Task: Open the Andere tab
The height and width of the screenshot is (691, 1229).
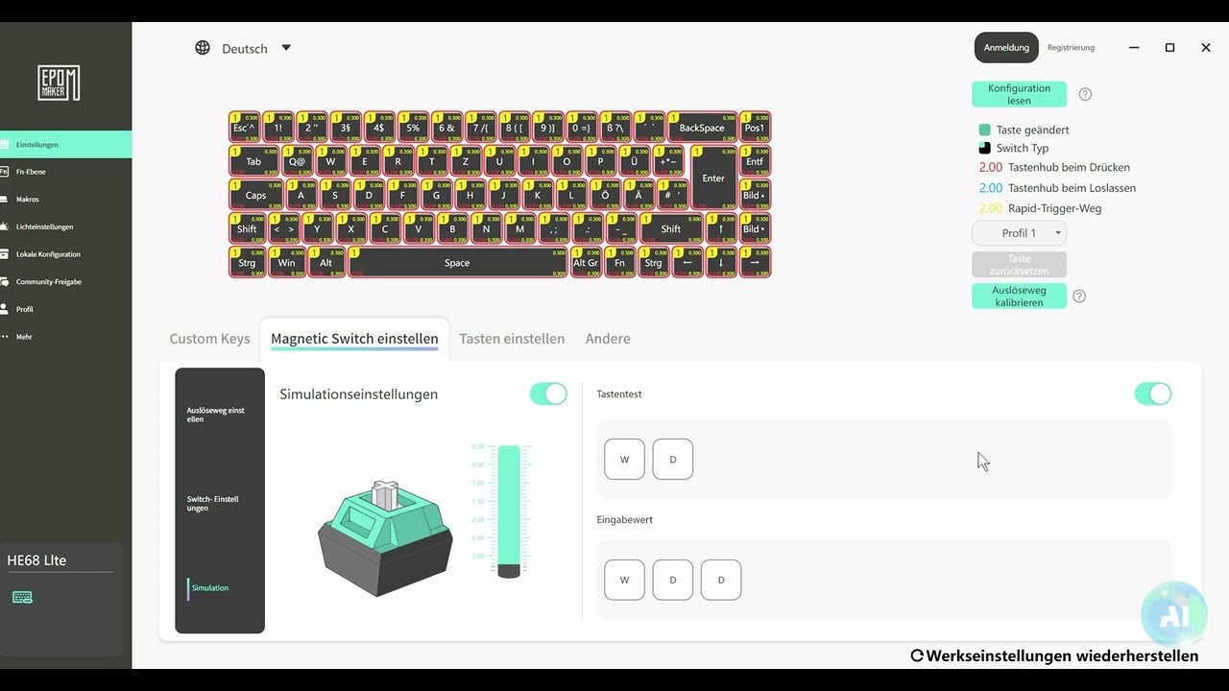Action: point(608,339)
